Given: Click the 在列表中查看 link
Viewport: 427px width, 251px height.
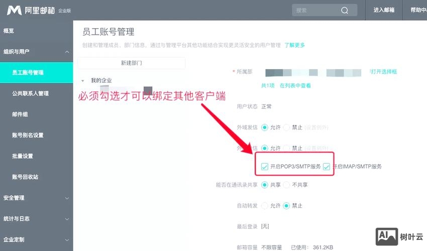Looking at the screenshot, I should [295, 85].
